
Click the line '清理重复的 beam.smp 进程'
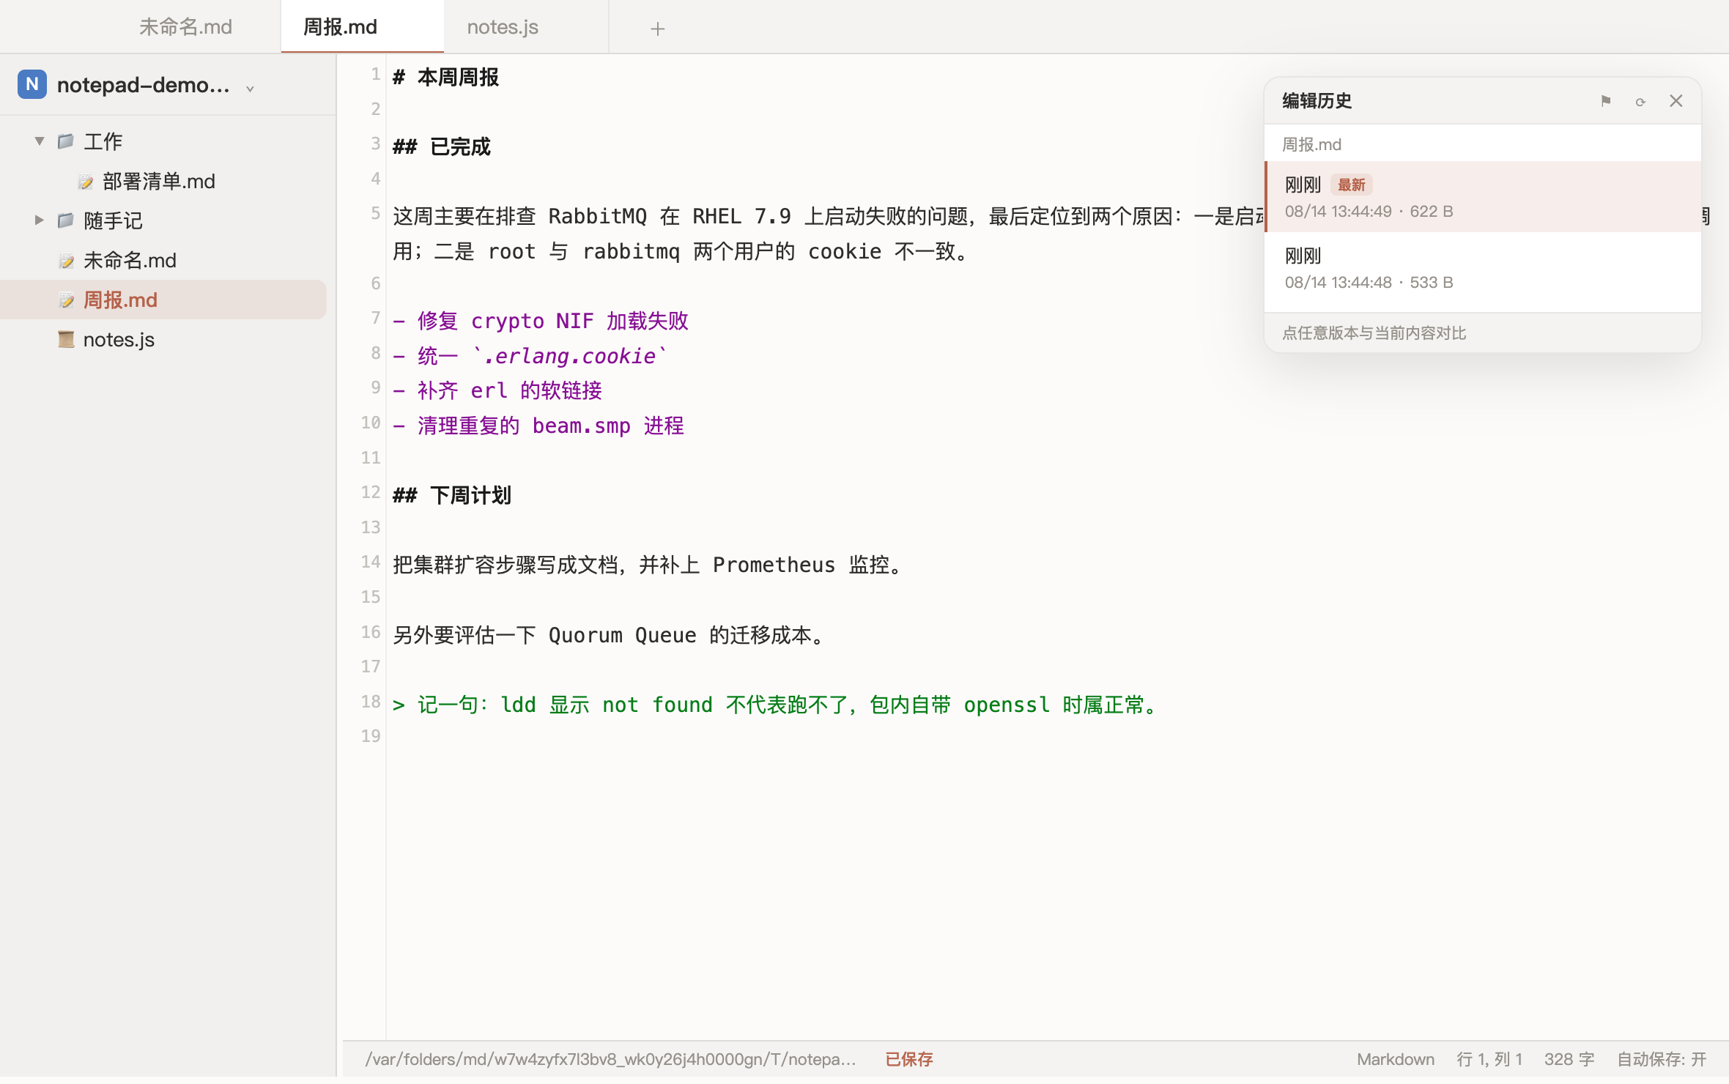point(538,426)
